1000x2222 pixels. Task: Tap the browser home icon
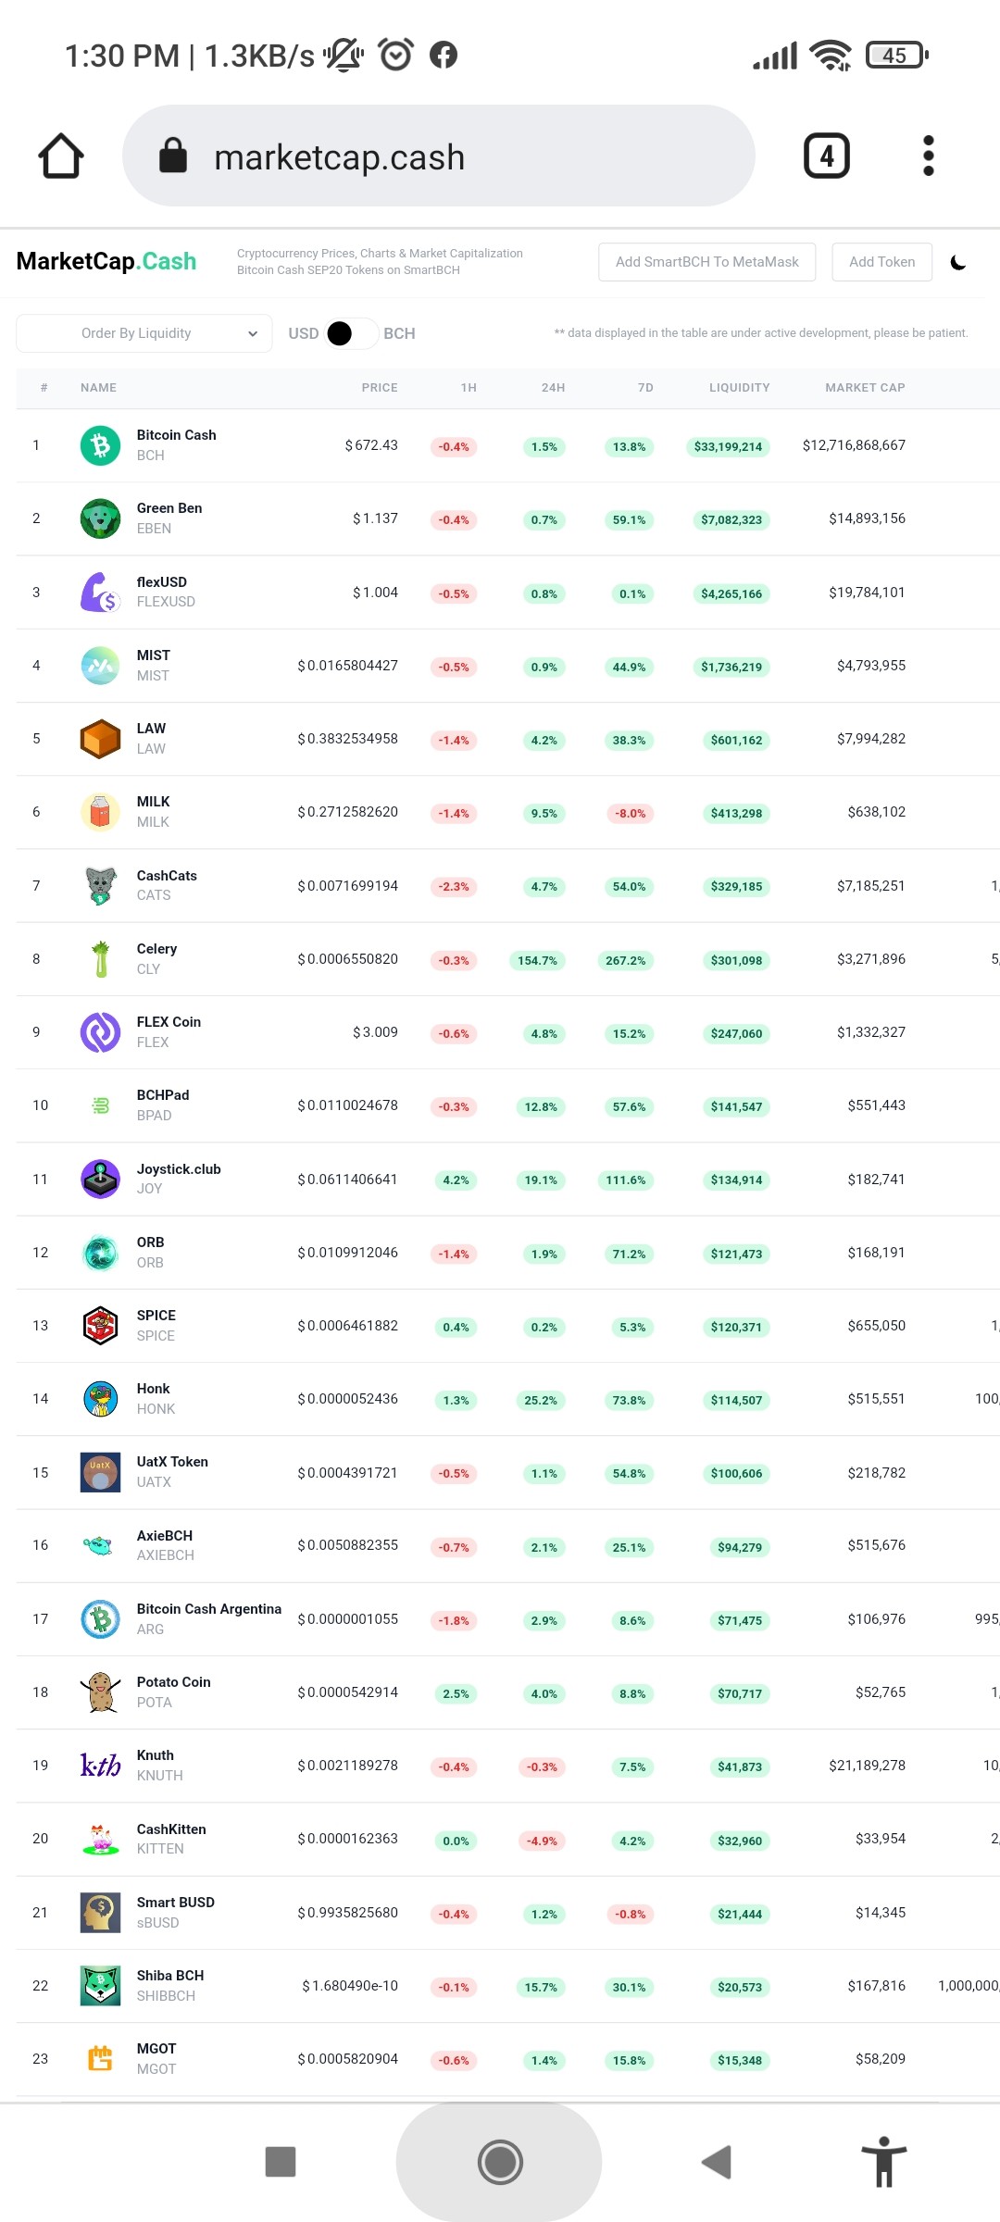61,156
